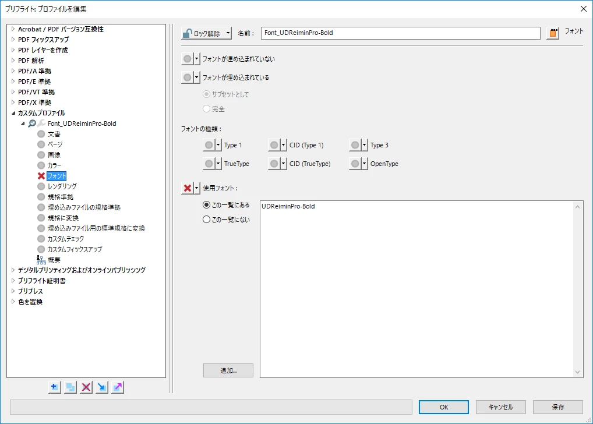Expand the プリフライト証明書 group

click(x=13, y=281)
